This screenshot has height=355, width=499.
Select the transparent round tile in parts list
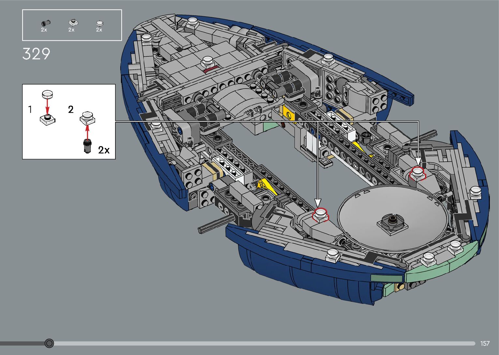(99, 23)
